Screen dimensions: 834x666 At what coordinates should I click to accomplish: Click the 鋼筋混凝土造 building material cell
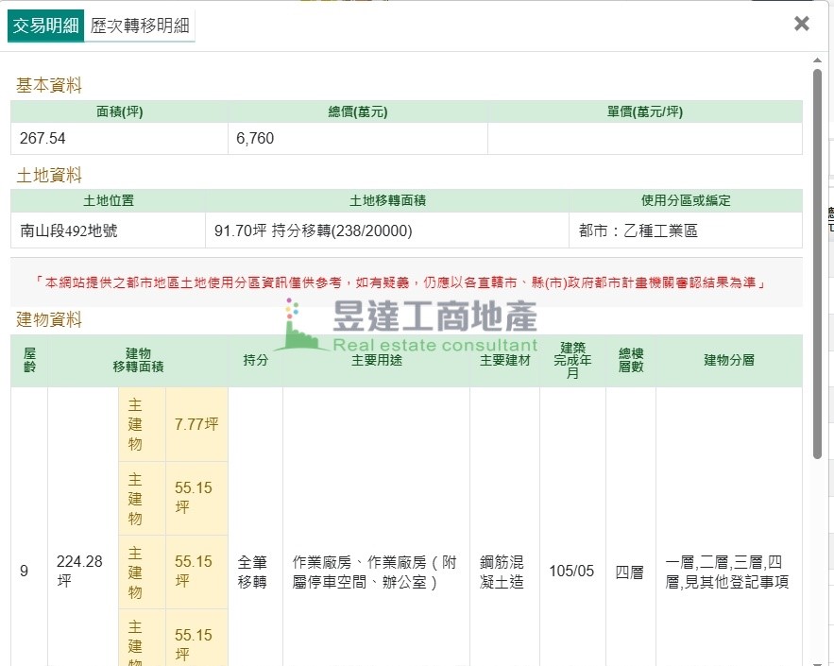point(504,572)
